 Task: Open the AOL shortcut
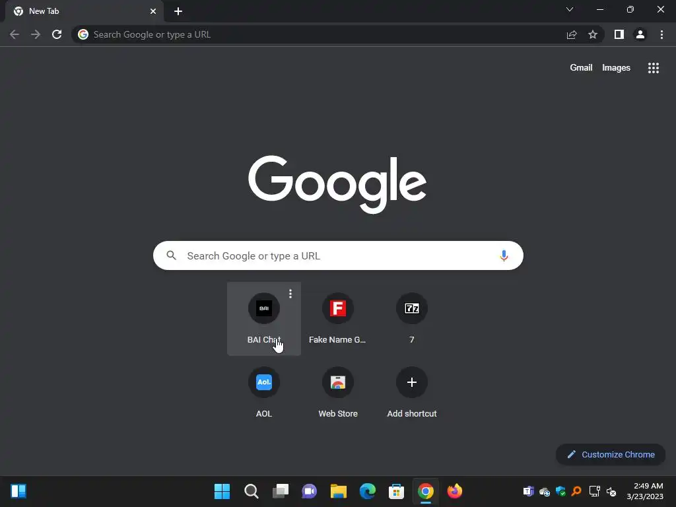(x=264, y=392)
